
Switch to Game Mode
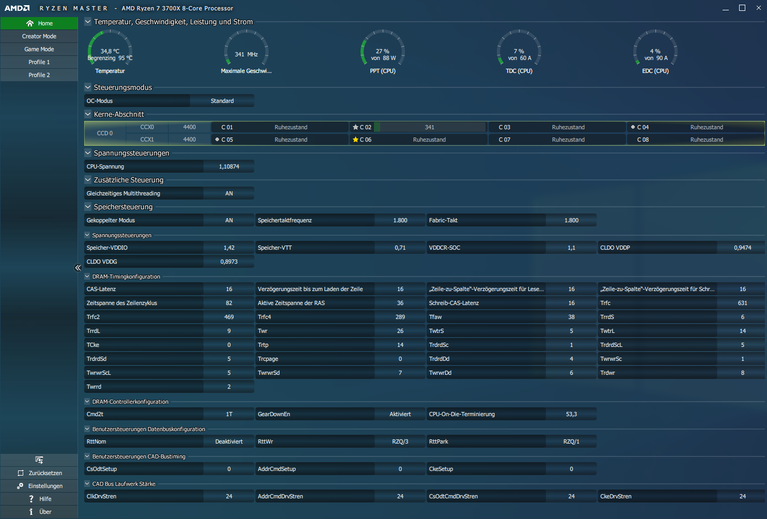[39, 49]
